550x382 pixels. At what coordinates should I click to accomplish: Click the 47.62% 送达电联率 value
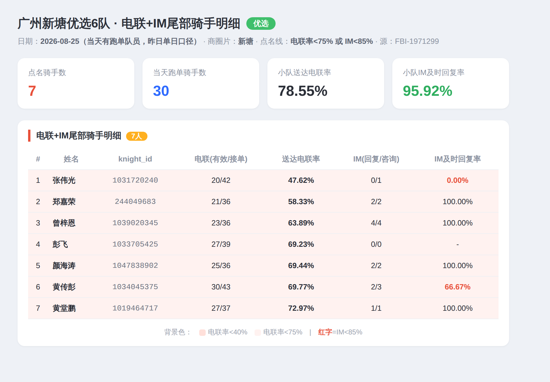(301, 180)
